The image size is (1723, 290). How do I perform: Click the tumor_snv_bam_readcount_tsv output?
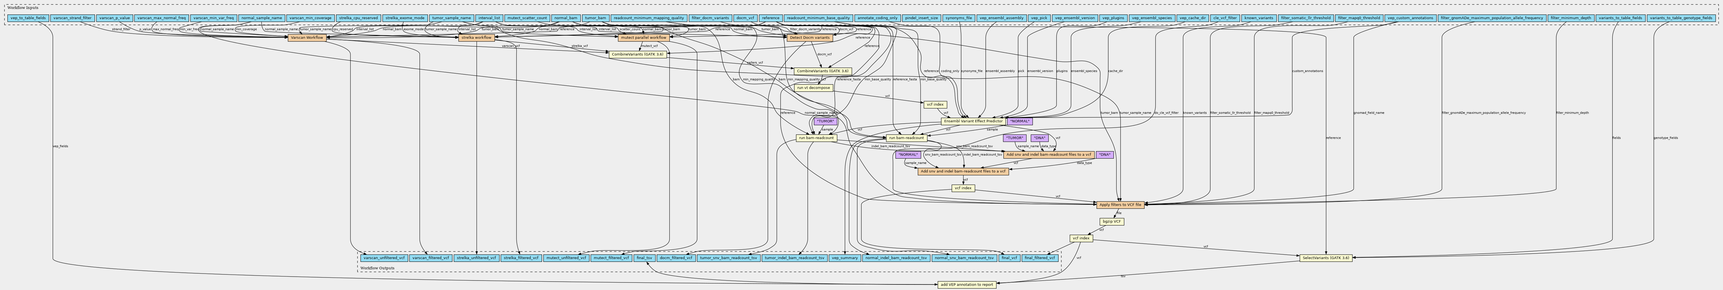click(x=729, y=257)
